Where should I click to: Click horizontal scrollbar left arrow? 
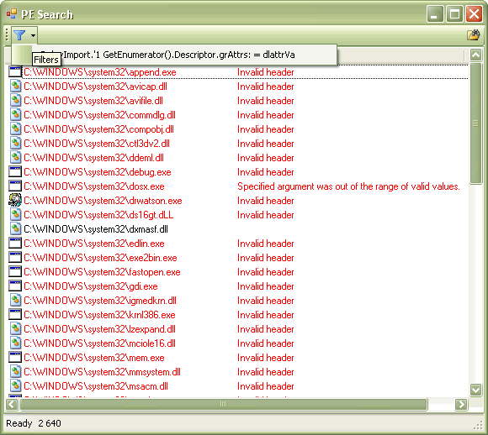point(12,404)
